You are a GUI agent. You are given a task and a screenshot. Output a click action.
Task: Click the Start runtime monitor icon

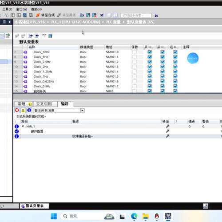31,15
